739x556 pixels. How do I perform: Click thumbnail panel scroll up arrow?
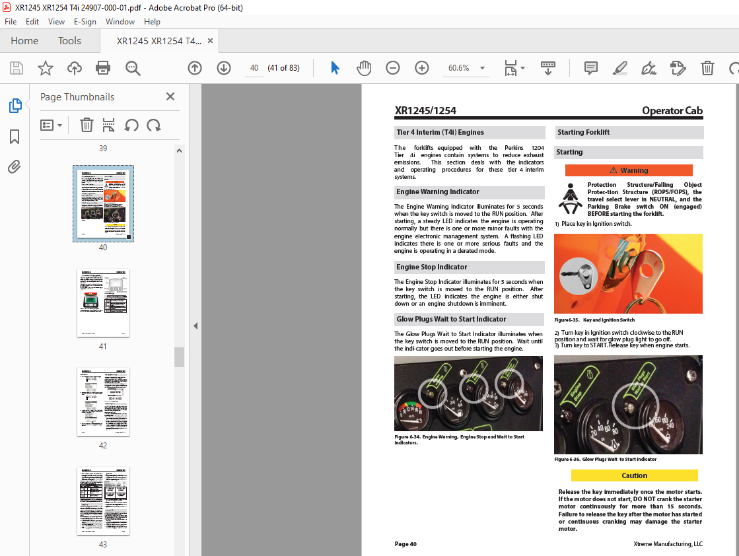point(179,151)
